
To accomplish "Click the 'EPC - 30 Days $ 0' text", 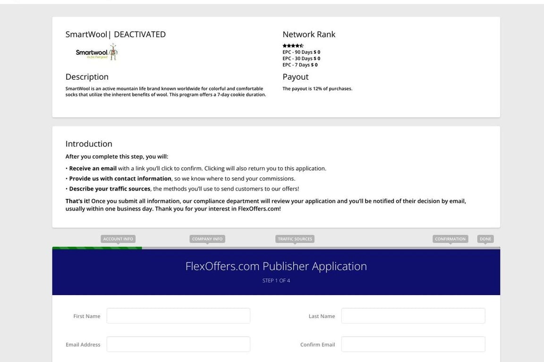I will (x=301, y=58).
